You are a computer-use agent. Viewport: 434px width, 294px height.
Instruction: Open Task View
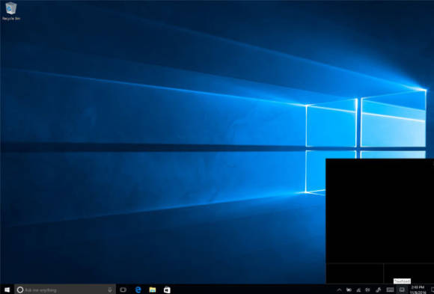click(123, 290)
